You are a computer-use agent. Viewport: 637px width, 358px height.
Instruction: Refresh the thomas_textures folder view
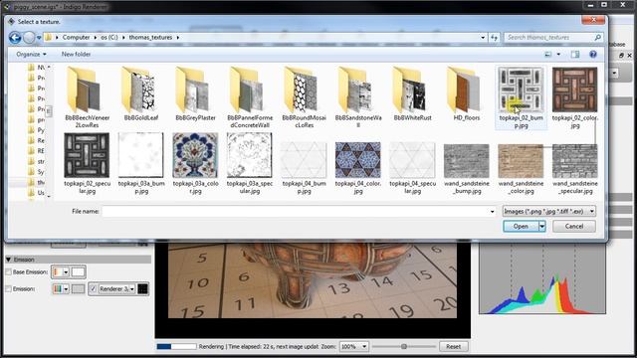(494, 38)
